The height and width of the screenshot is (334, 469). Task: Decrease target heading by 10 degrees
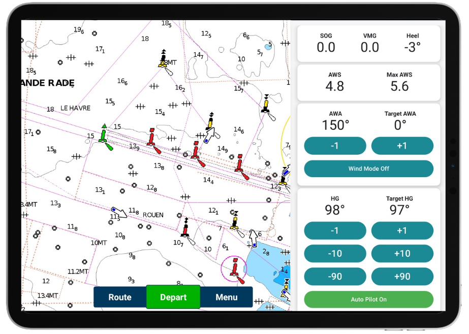335,253
